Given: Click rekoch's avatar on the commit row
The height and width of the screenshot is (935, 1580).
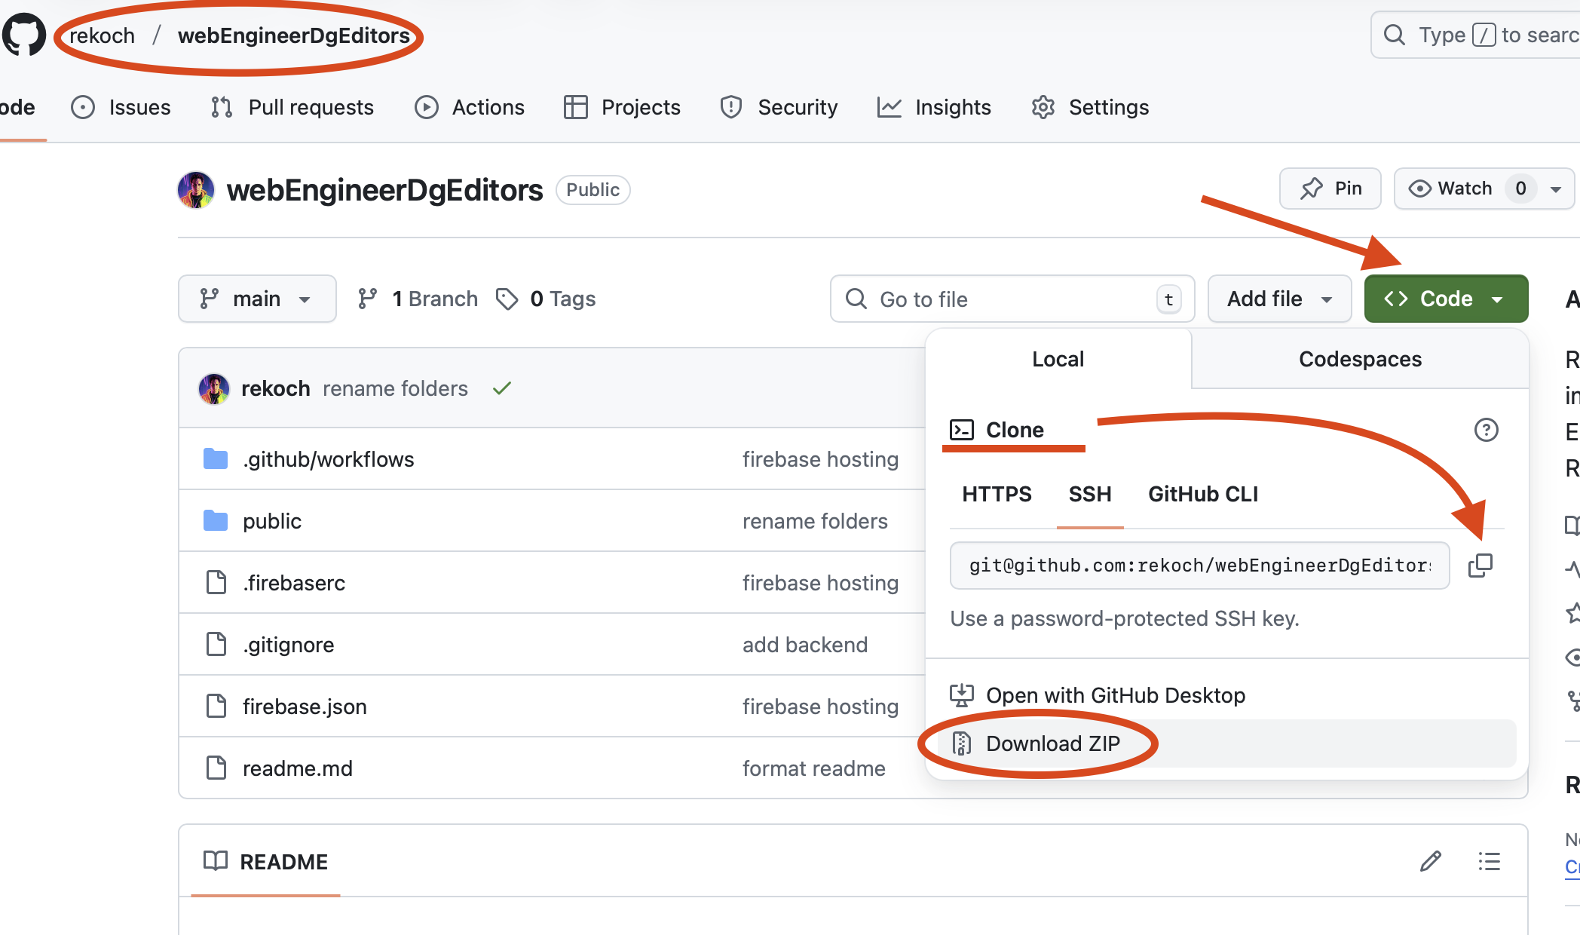Looking at the screenshot, I should coord(214,388).
